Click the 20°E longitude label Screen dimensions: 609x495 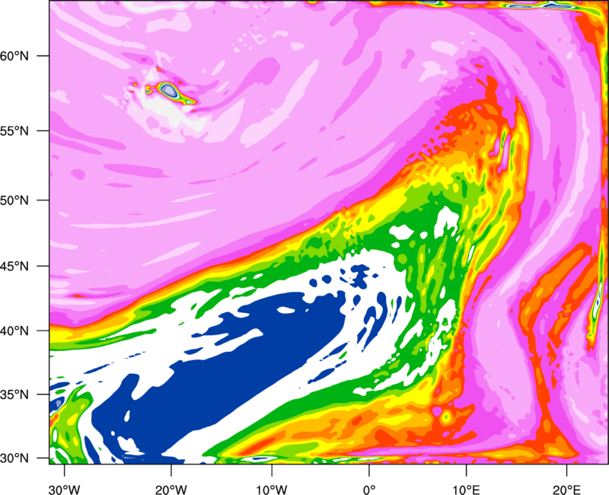point(566,490)
